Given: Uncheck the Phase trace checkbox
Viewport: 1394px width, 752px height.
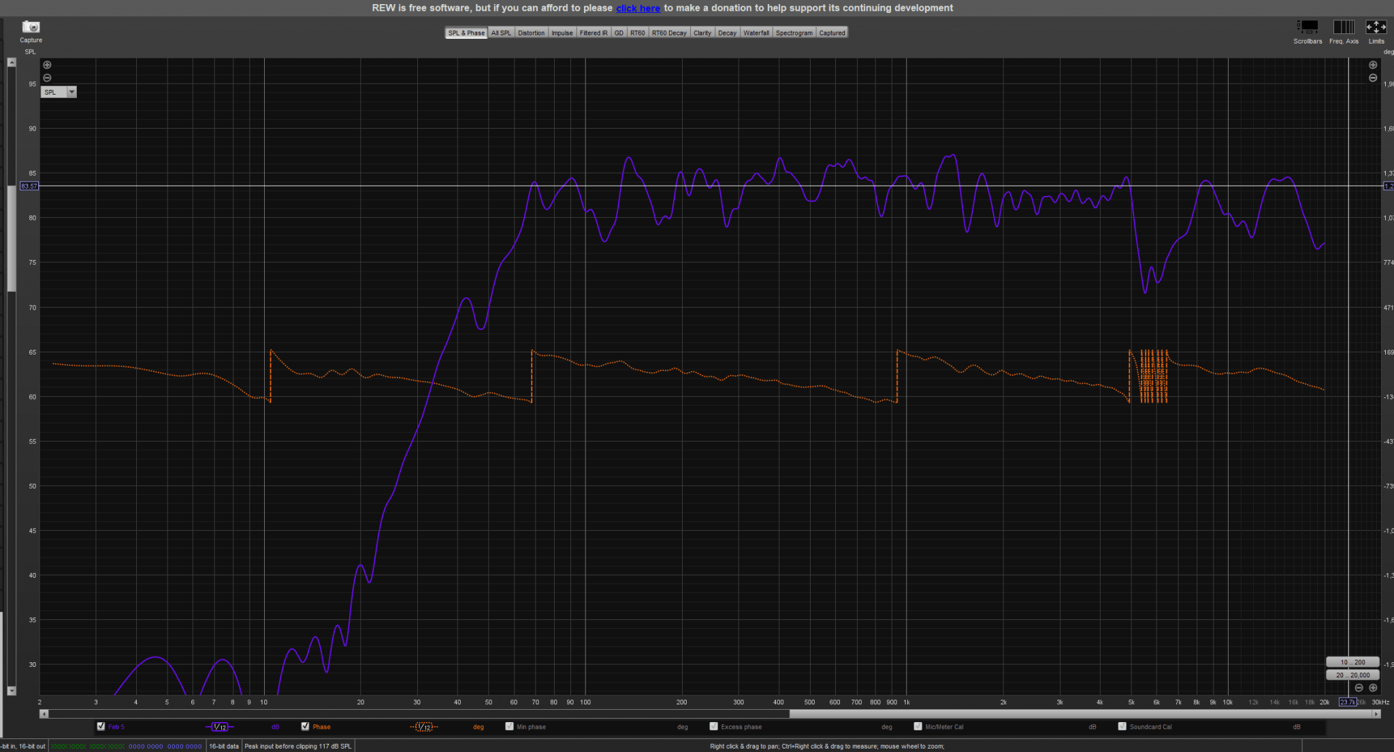Looking at the screenshot, I should (305, 726).
